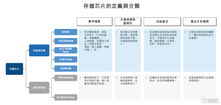Select the 性能要求 header box
221x105 pixels.
(162, 22)
